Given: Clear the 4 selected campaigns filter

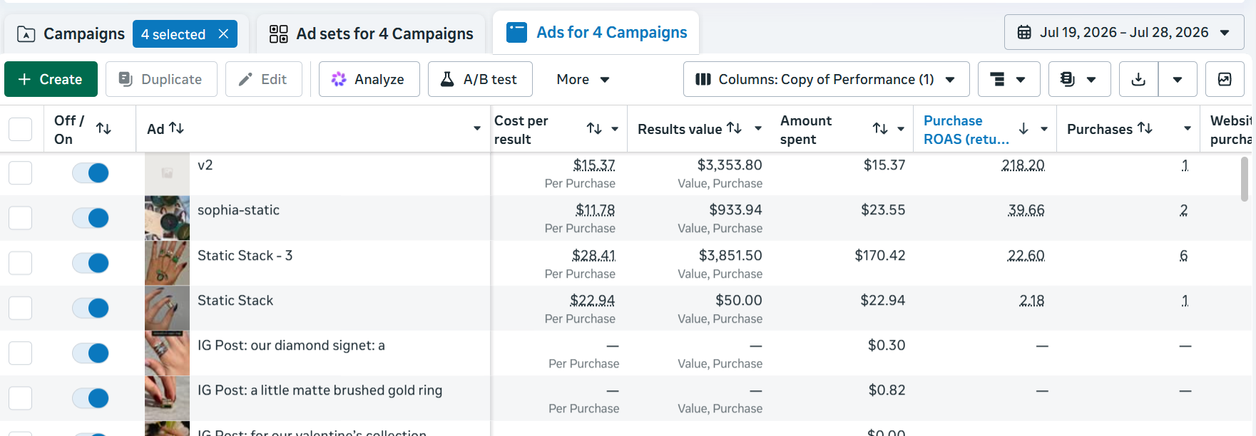Looking at the screenshot, I should point(223,34).
